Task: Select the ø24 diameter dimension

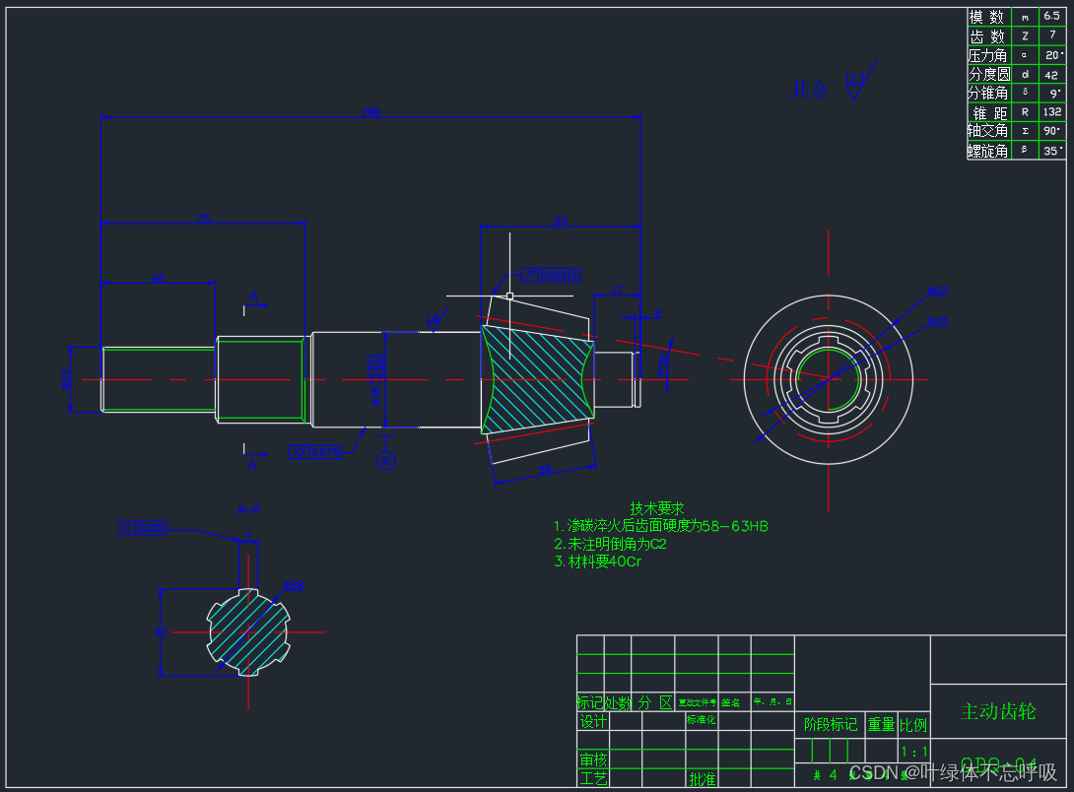Action: 65,380
